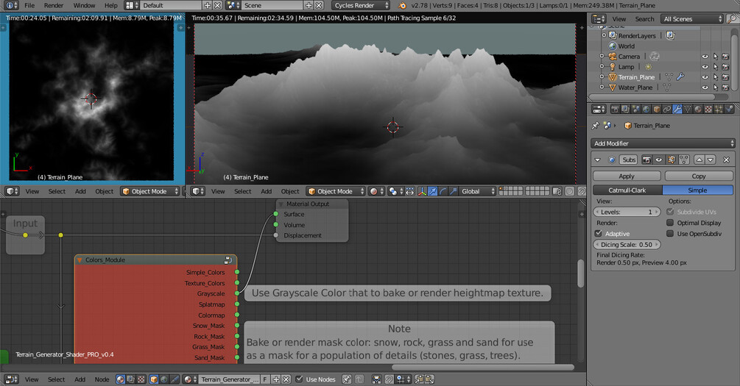Open the Add Modifier dropdown
The width and height of the screenshot is (740, 386).
tap(663, 143)
